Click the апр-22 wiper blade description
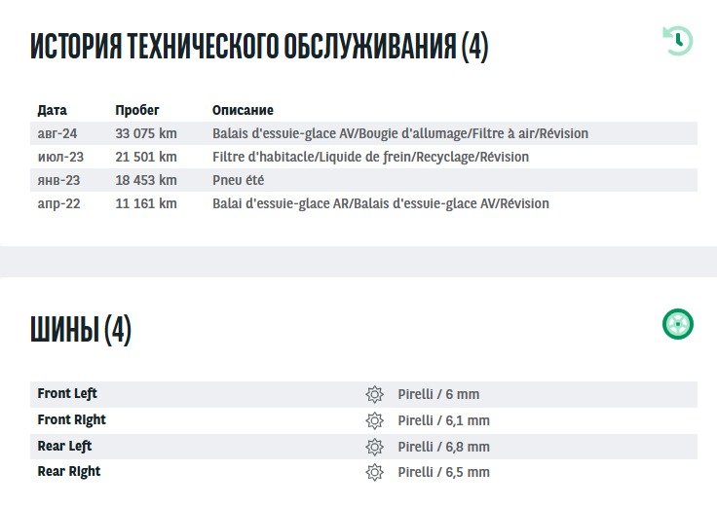This screenshot has width=717, height=507. click(x=380, y=203)
